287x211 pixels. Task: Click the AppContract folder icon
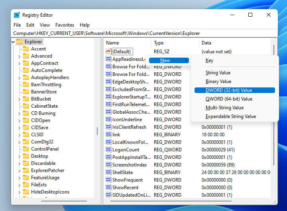click(x=26, y=63)
